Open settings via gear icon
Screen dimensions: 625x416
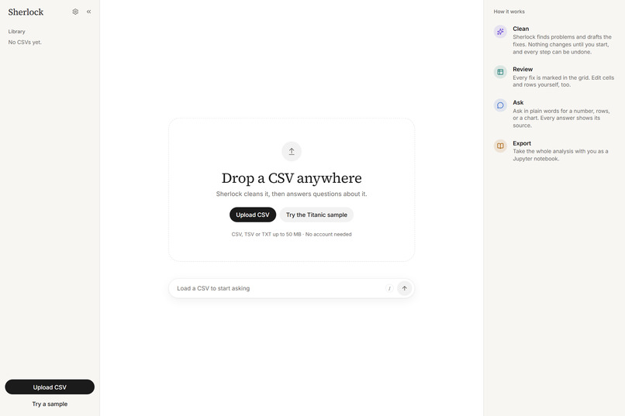[75, 12]
